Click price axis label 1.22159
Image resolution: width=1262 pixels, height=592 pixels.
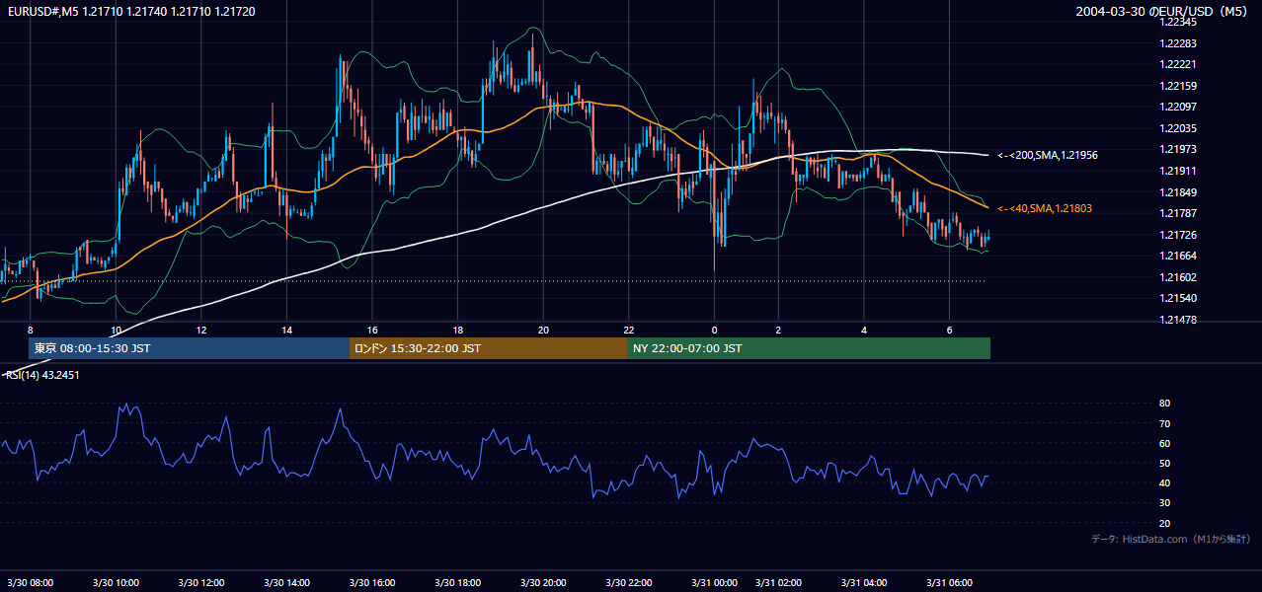pos(1179,86)
